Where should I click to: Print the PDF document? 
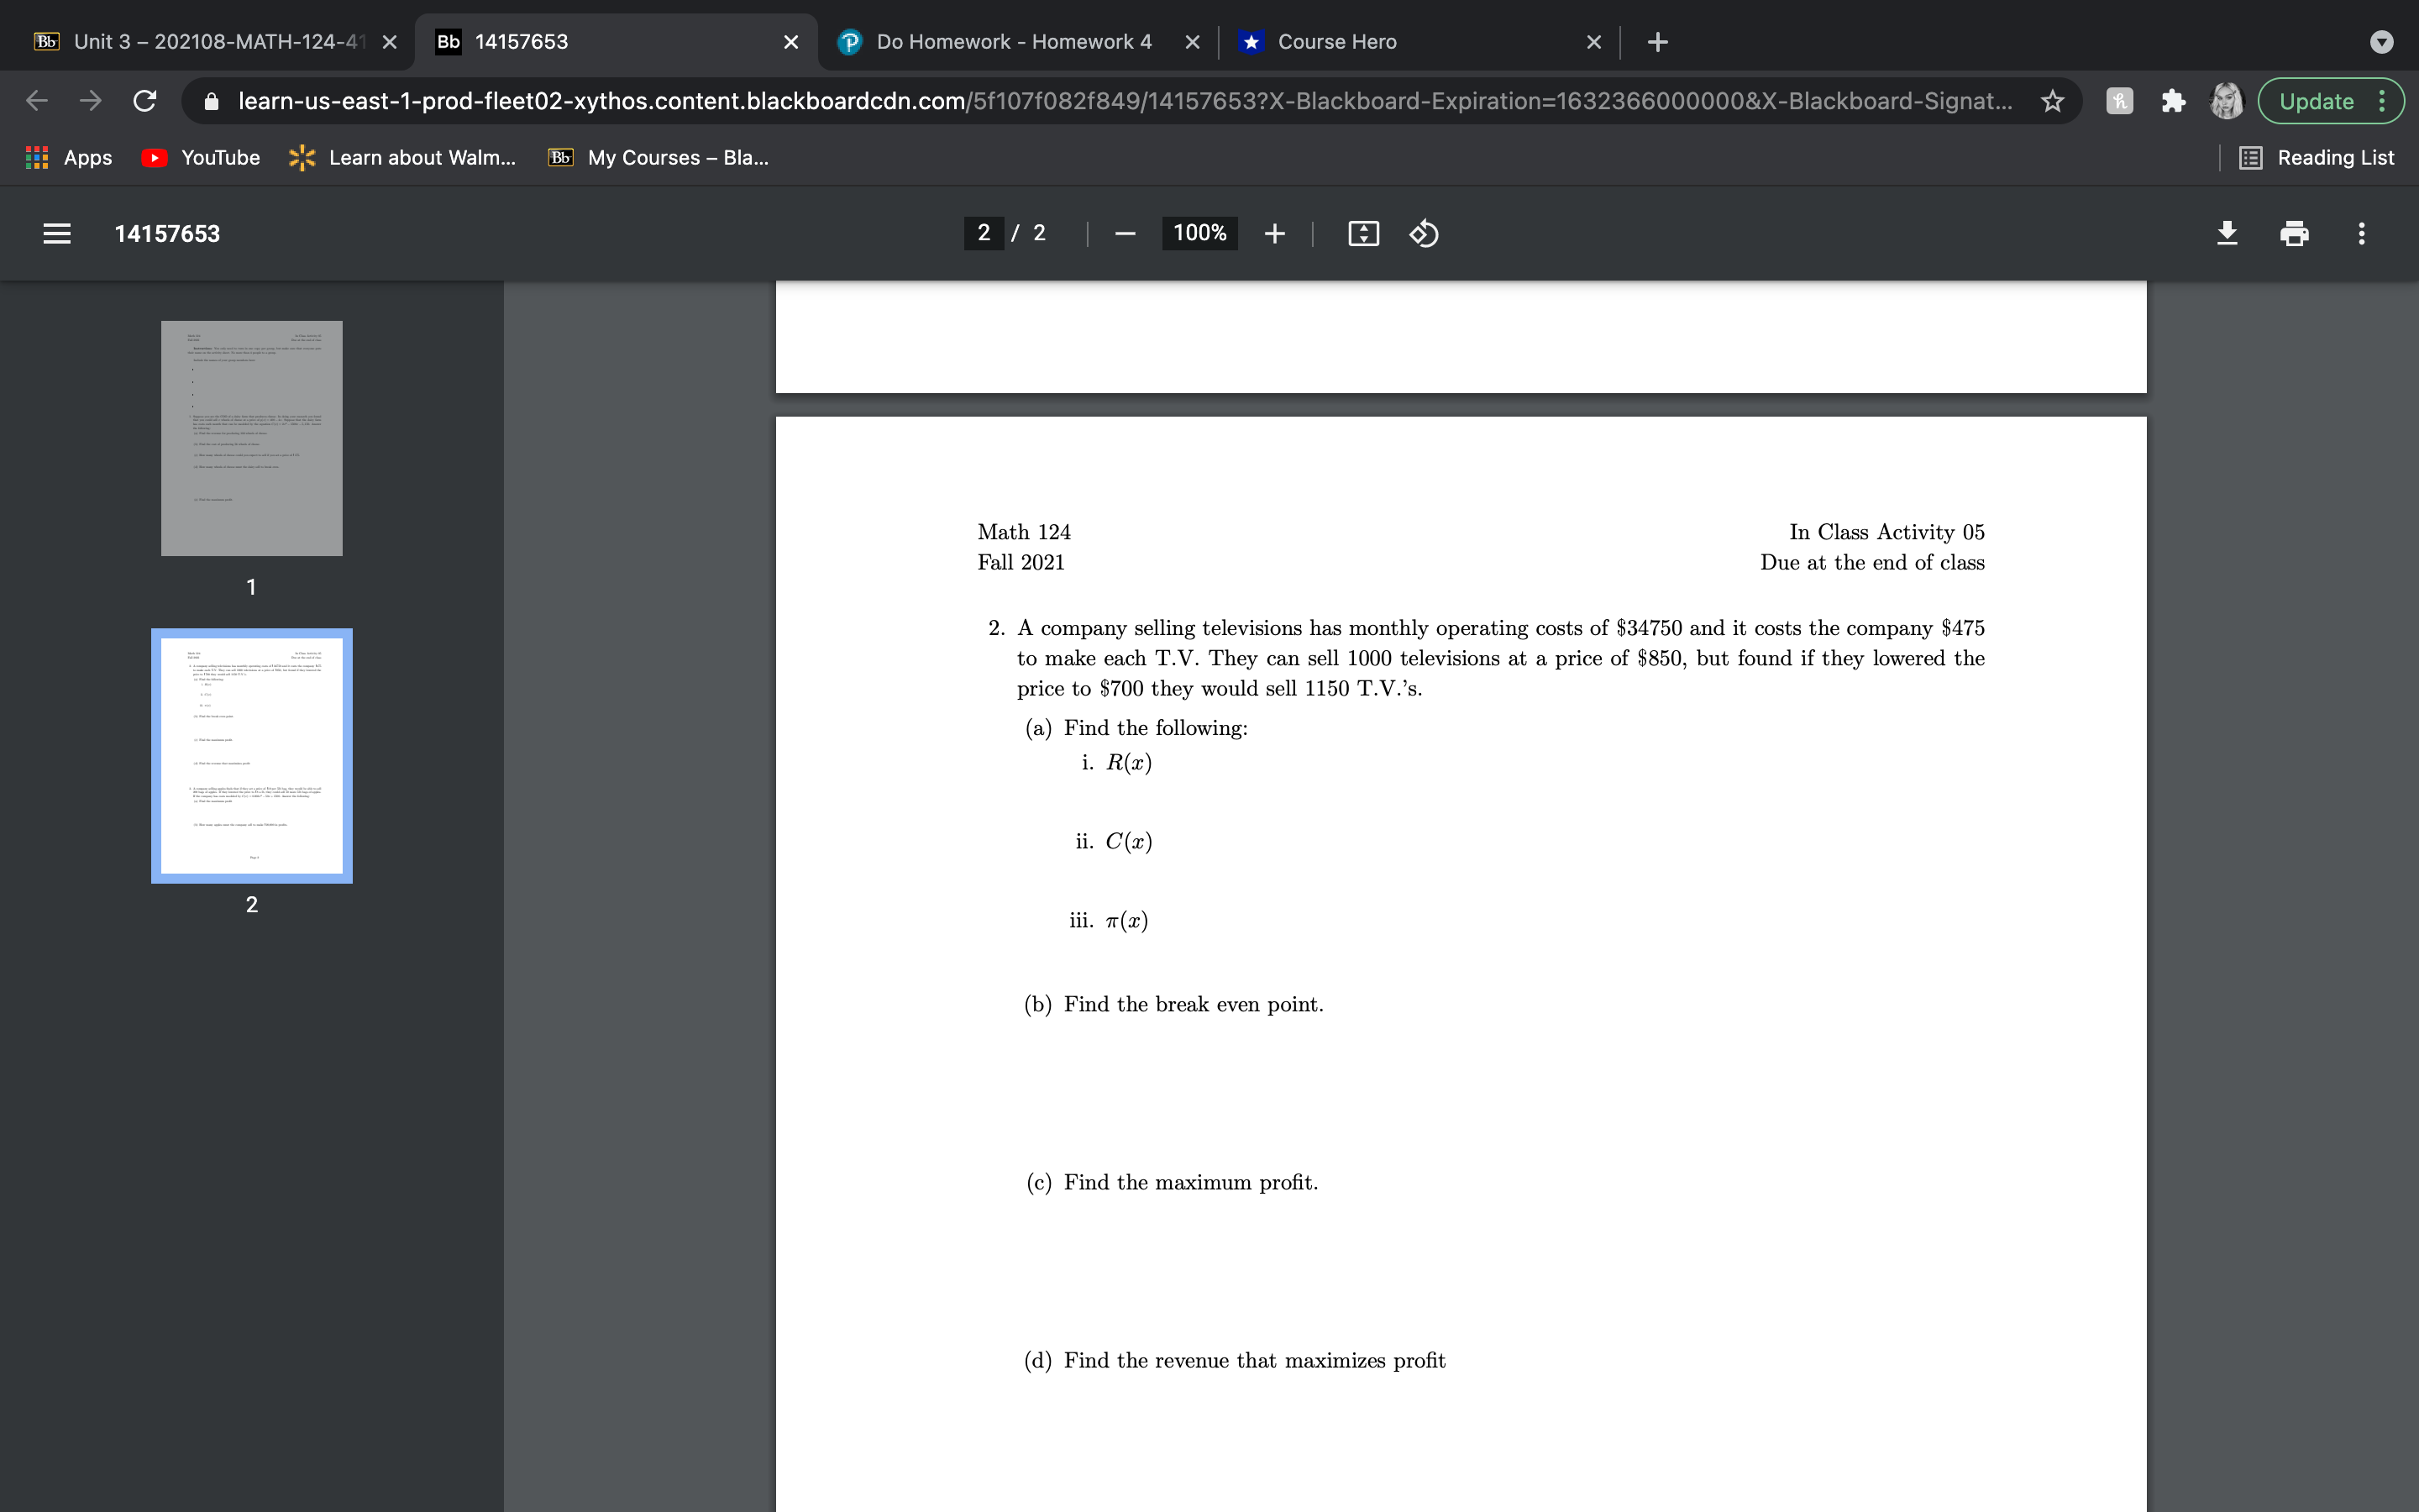[2294, 233]
